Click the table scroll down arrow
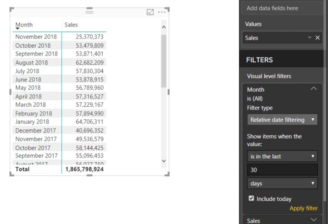This screenshot has width=328, height=224. [164, 161]
